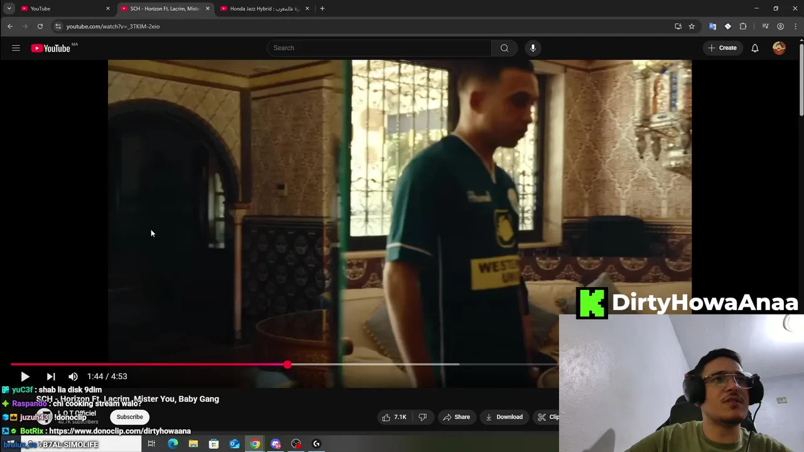The height and width of the screenshot is (452, 804).
Task: Open Chrome three-dot menu
Action: pos(795,26)
